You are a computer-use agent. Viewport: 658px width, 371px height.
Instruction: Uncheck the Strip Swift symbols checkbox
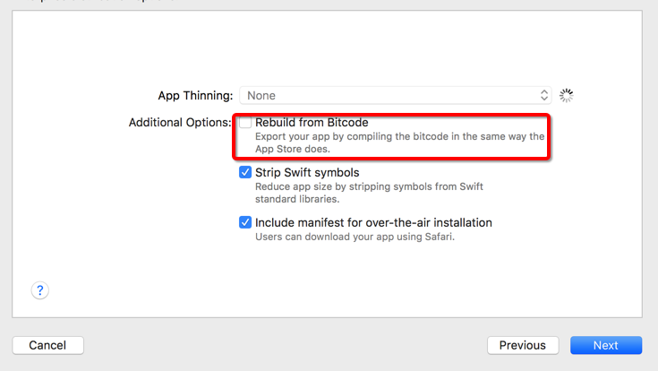(245, 172)
